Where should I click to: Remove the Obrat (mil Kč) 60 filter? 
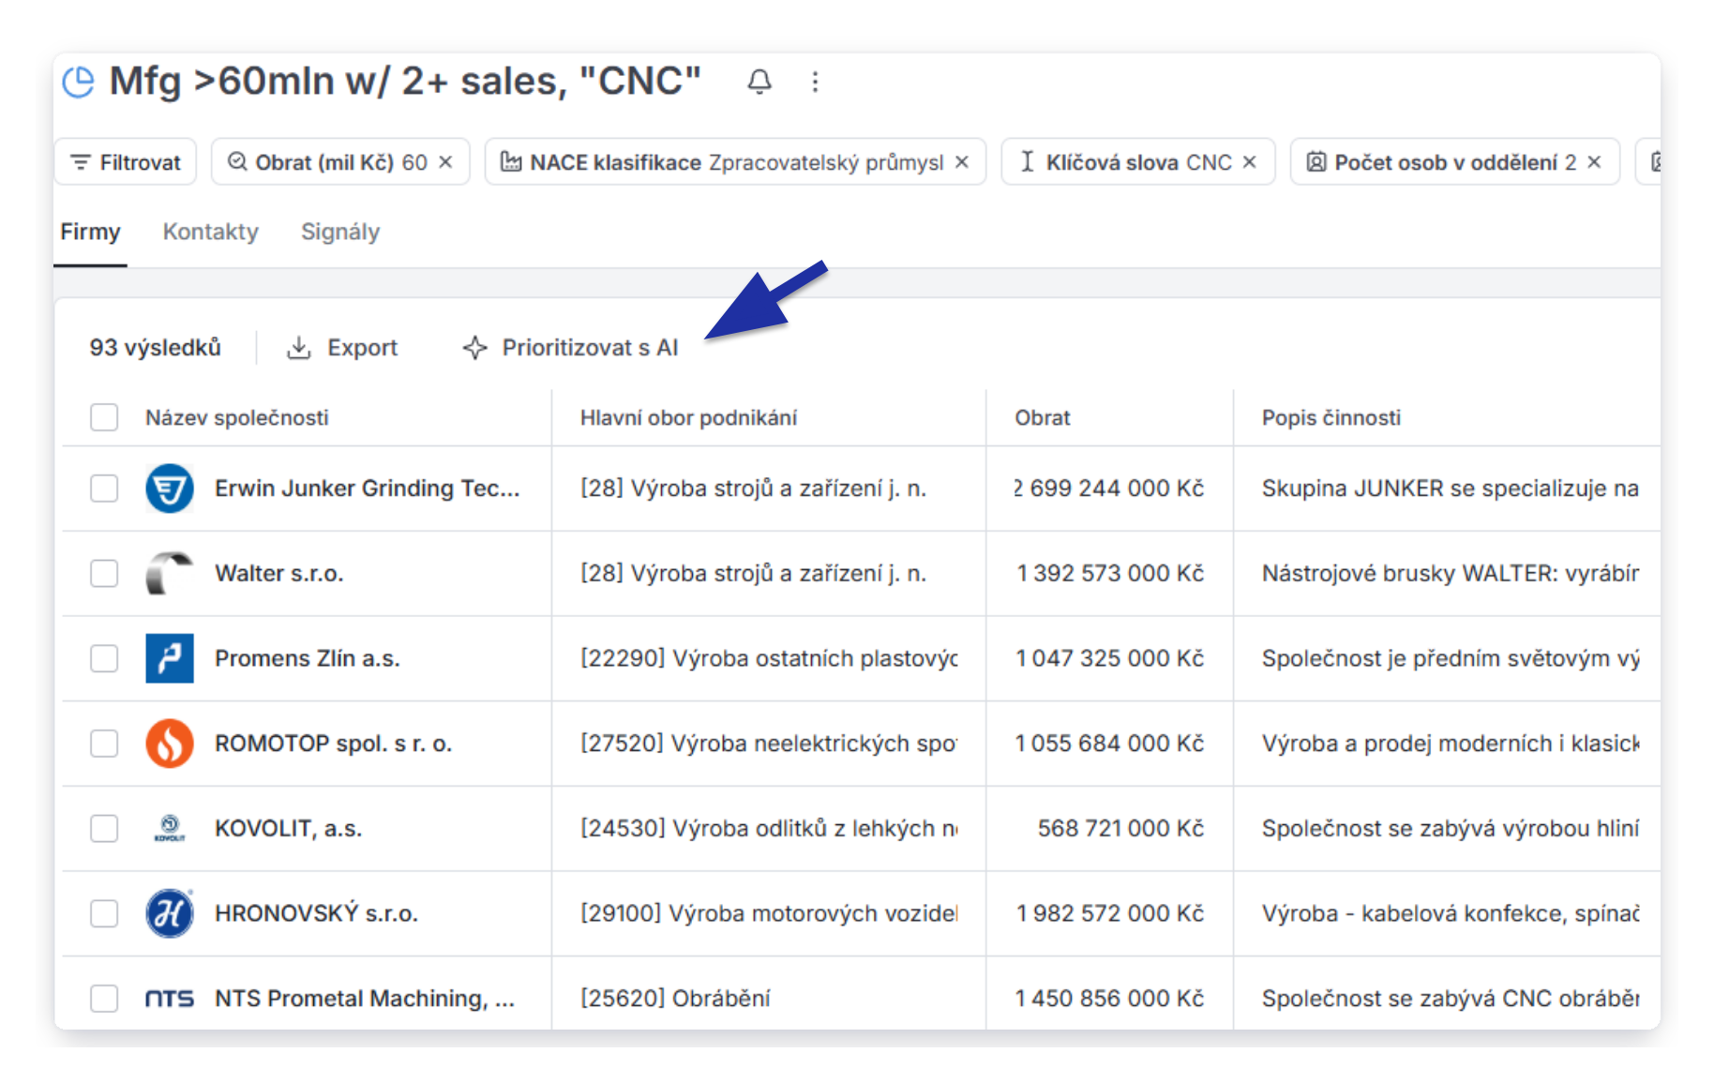pos(445,162)
